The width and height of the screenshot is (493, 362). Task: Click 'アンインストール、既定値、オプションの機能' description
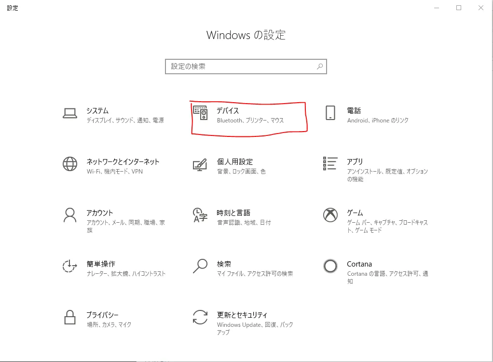click(387, 175)
